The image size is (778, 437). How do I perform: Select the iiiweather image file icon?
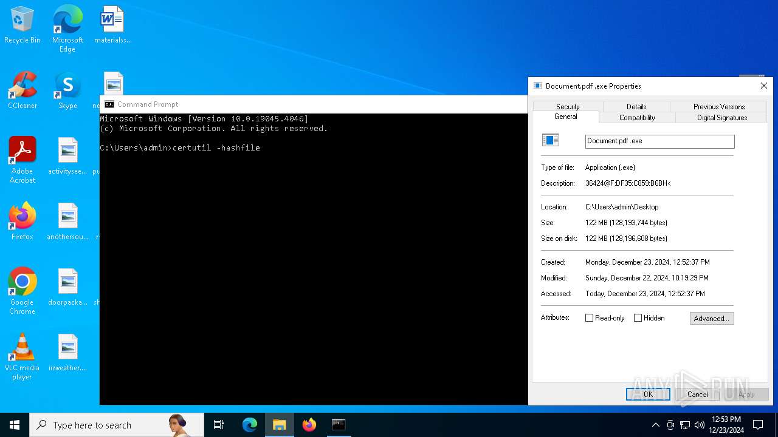pyautogui.click(x=67, y=353)
